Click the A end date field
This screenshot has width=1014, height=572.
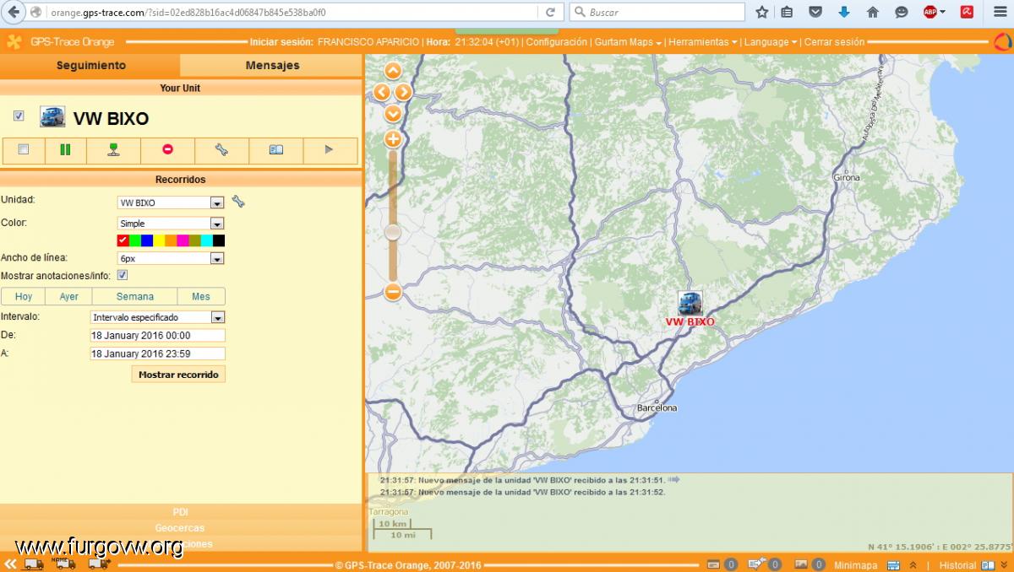click(x=157, y=353)
